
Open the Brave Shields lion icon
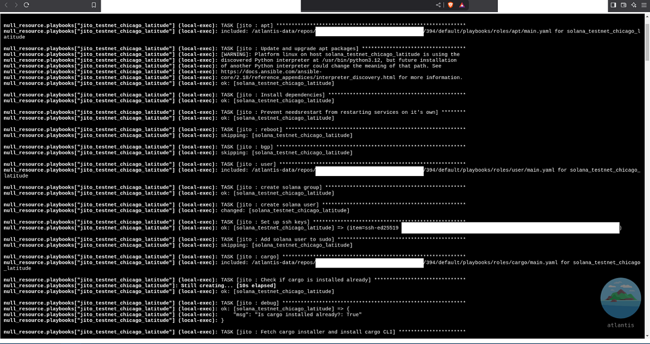[x=450, y=5]
